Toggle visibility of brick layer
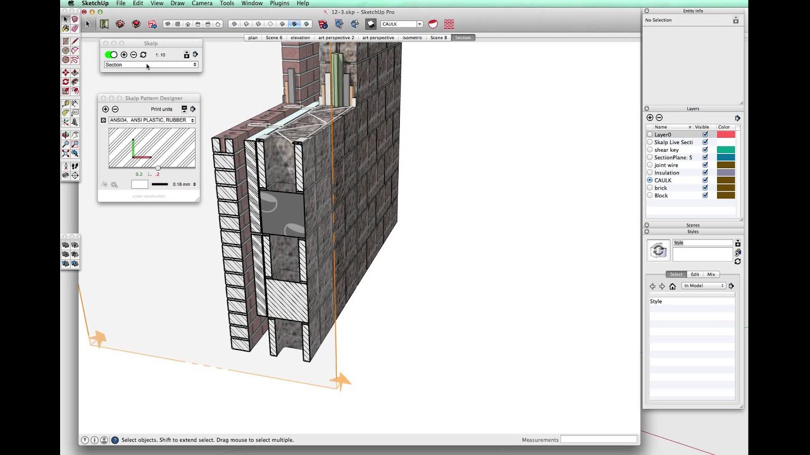810x455 pixels. 705,188
